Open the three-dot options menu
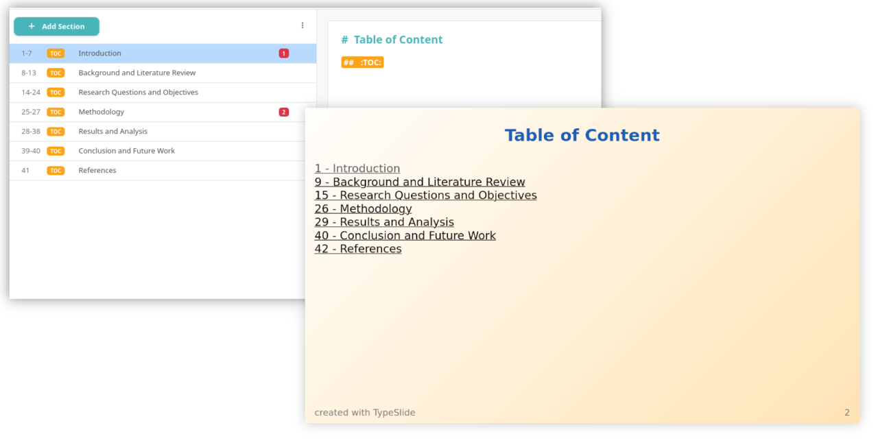878x445 pixels. click(302, 25)
